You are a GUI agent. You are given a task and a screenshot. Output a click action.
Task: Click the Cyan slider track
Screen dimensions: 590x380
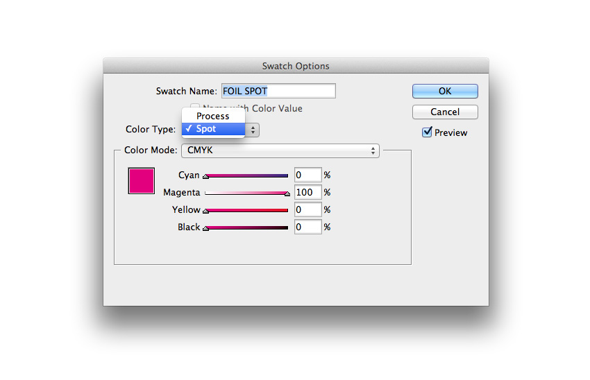(246, 176)
